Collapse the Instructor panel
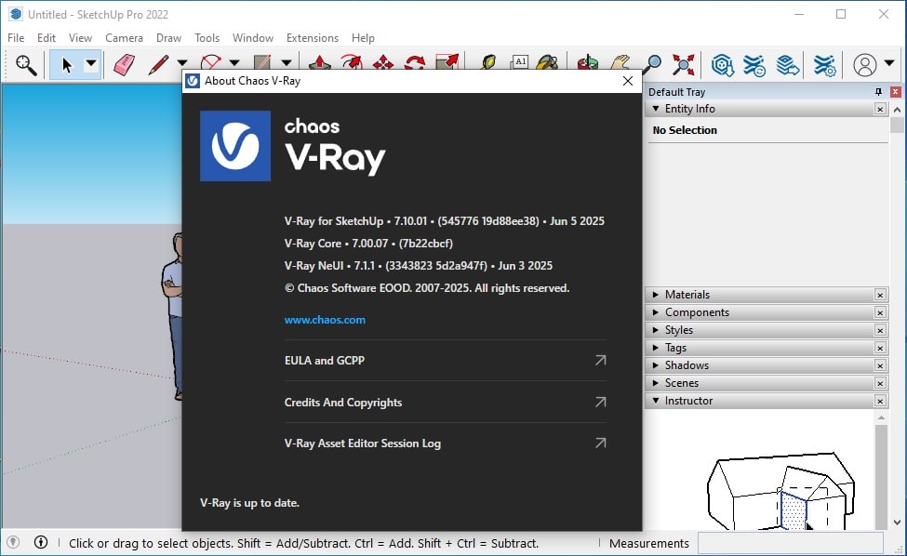907x556 pixels. click(x=656, y=401)
